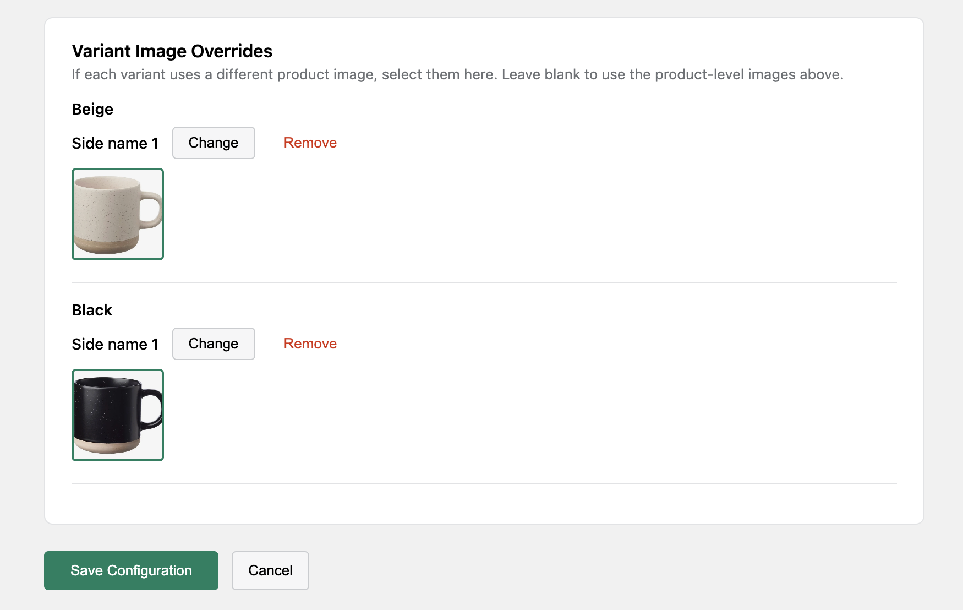Click Side name 1 label under Black

pyautogui.click(x=115, y=344)
